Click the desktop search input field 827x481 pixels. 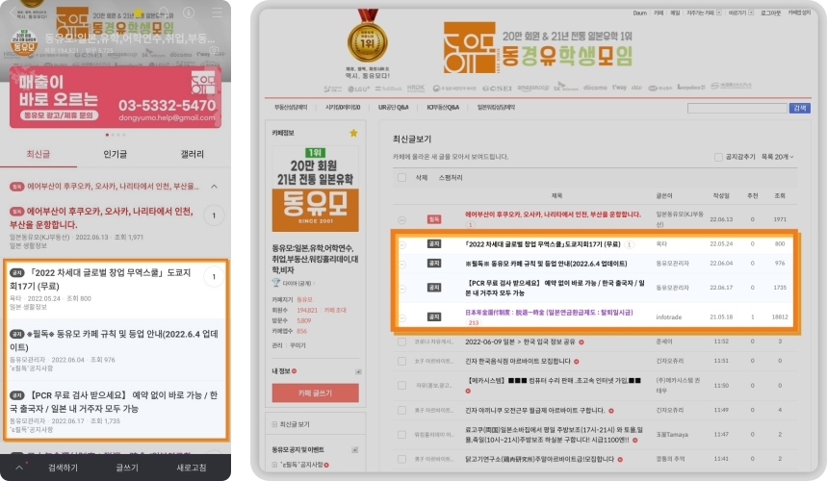pos(737,108)
